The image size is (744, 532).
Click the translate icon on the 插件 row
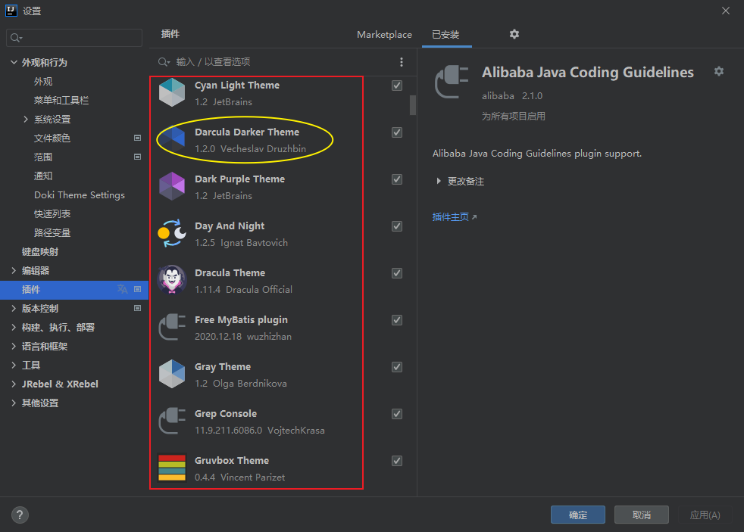123,289
